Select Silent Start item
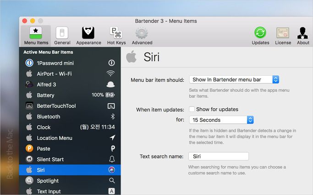Viewport: 313px width, 195px height. pyautogui.click(x=70, y=159)
